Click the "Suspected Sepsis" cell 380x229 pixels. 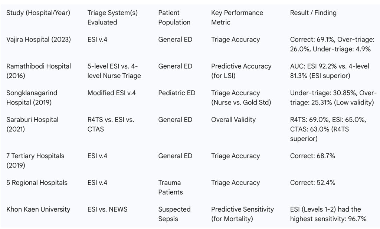coord(174,214)
